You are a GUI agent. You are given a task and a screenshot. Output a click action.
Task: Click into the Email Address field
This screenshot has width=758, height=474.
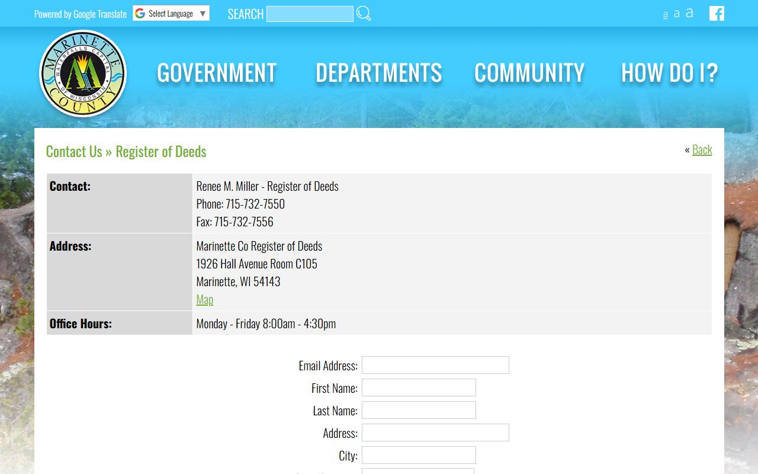pyautogui.click(x=435, y=365)
